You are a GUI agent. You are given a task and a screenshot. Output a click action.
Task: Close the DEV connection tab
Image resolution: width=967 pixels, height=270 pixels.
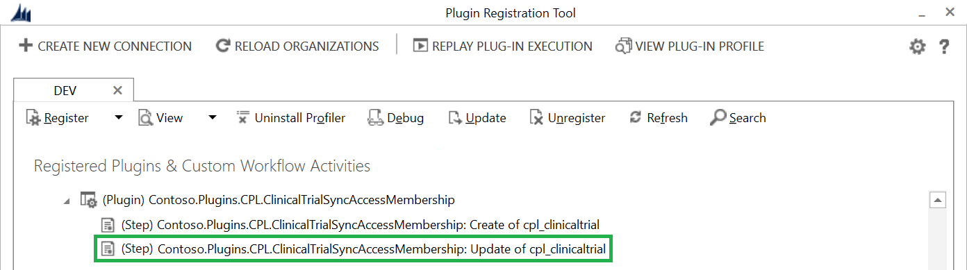117,90
